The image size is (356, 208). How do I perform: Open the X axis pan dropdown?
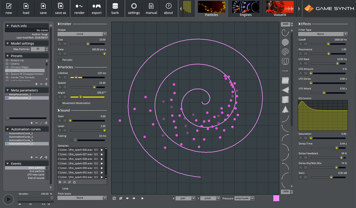click(x=185, y=198)
